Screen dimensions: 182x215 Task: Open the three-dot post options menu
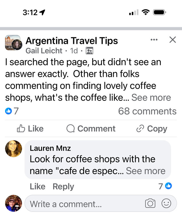154,40
